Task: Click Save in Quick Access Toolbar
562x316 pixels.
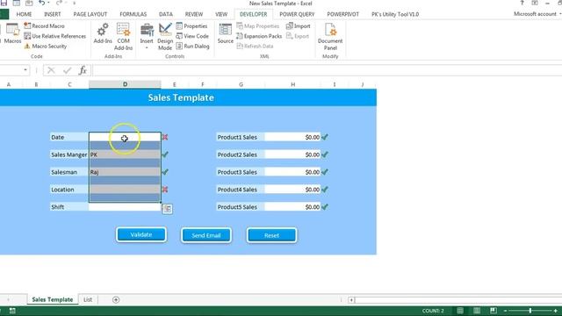Action: [x=4, y=4]
